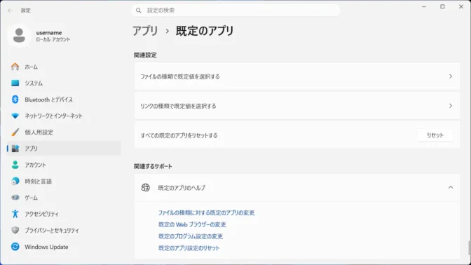
Task: Select ホーム in the sidebar
Action: point(64,67)
